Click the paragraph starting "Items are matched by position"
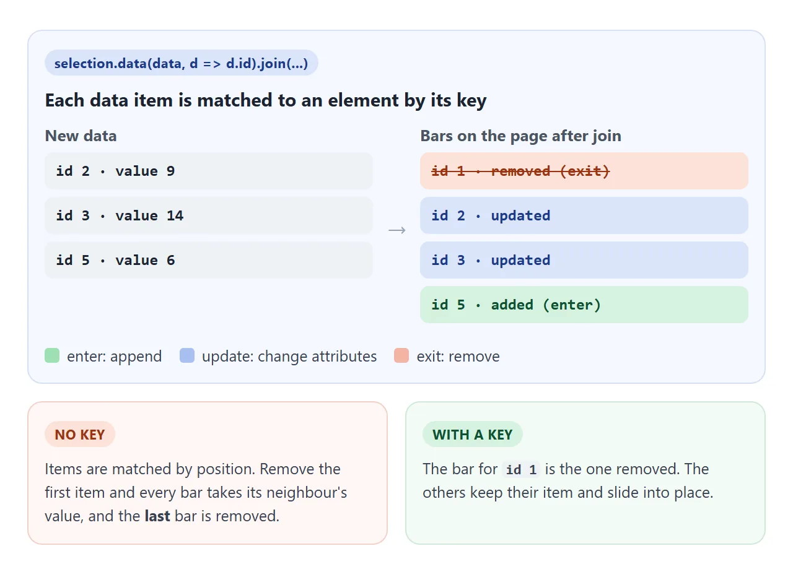 click(196, 492)
